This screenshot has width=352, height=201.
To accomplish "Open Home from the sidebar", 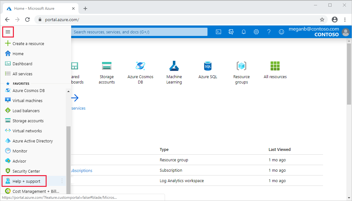I will 18,54.
